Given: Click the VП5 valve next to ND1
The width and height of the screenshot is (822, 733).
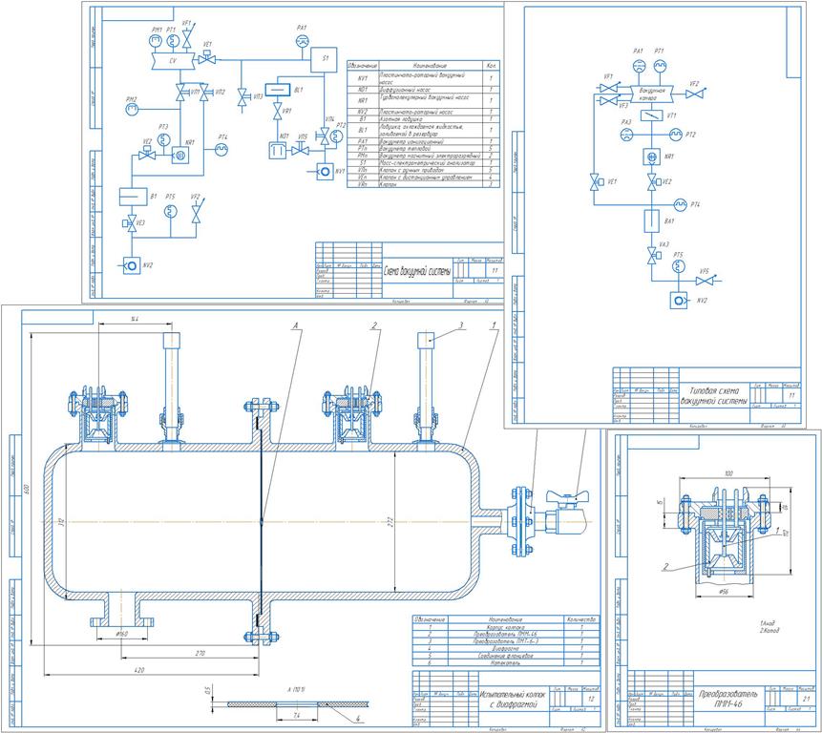Looking at the screenshot, I should click(300, 151).
